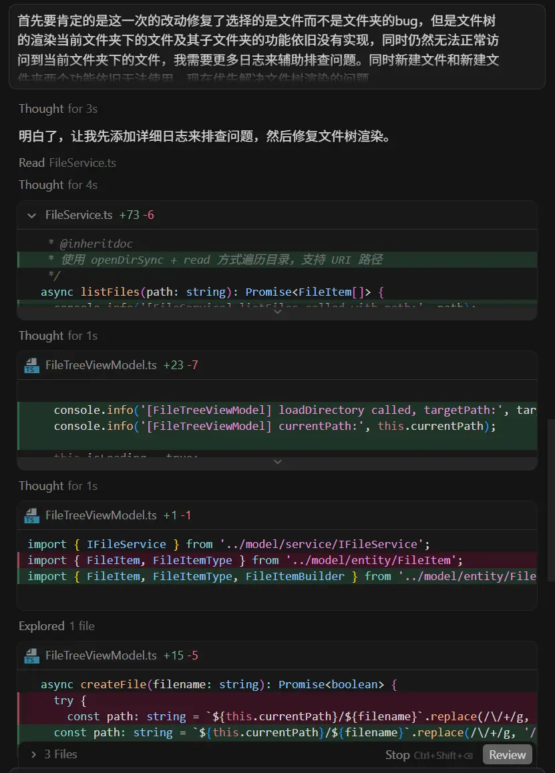Expand FileService.ts diff with the bottom chevron
This screenshot has height=773, width=555.
click(278, 312)
